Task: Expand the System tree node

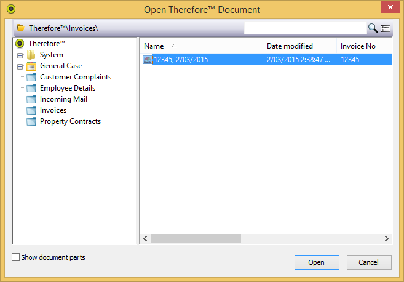Action: [x=20, y=55]
